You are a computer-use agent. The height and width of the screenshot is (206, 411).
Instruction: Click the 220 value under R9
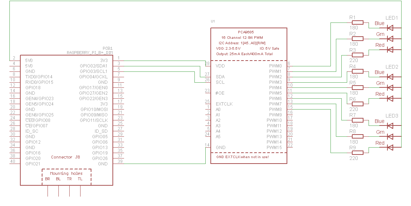click(x=354, y=158)
